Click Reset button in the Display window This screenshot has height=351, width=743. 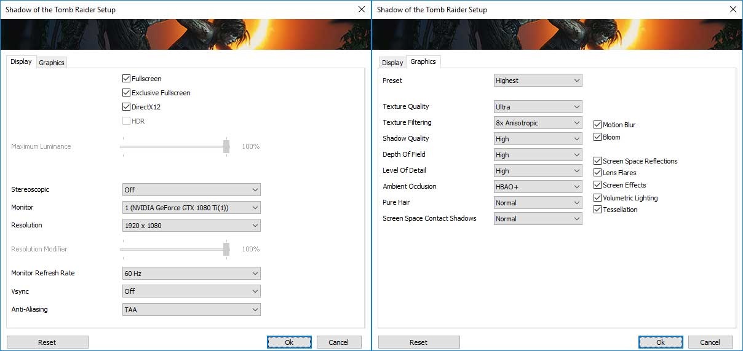coord(47,342)
